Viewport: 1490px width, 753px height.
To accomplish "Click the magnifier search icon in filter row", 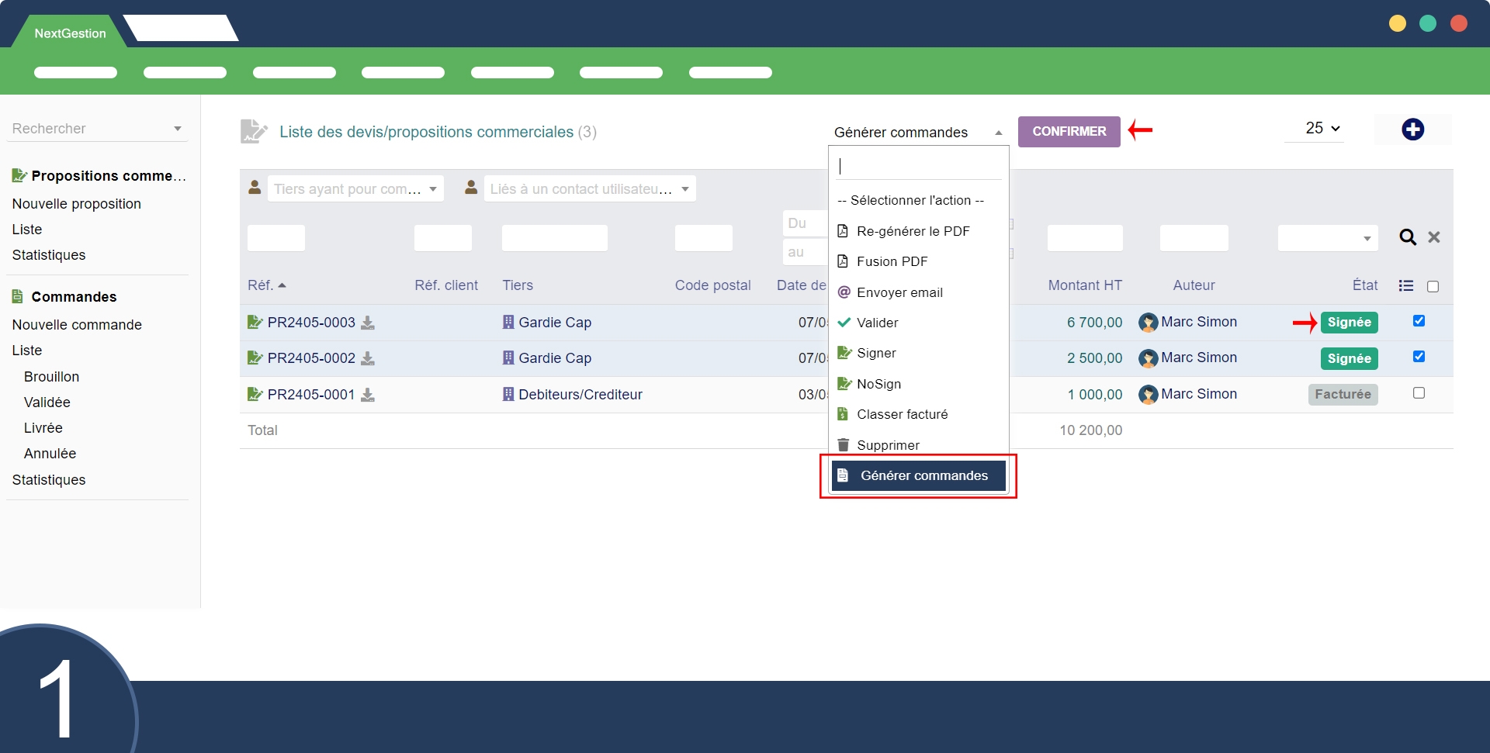I will (x=1407, y=237).
